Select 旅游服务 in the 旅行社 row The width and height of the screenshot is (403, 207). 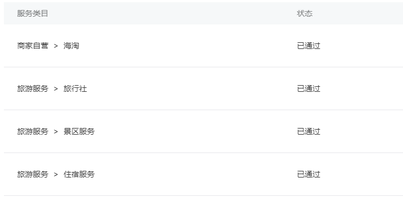click(x=32, y=88)
